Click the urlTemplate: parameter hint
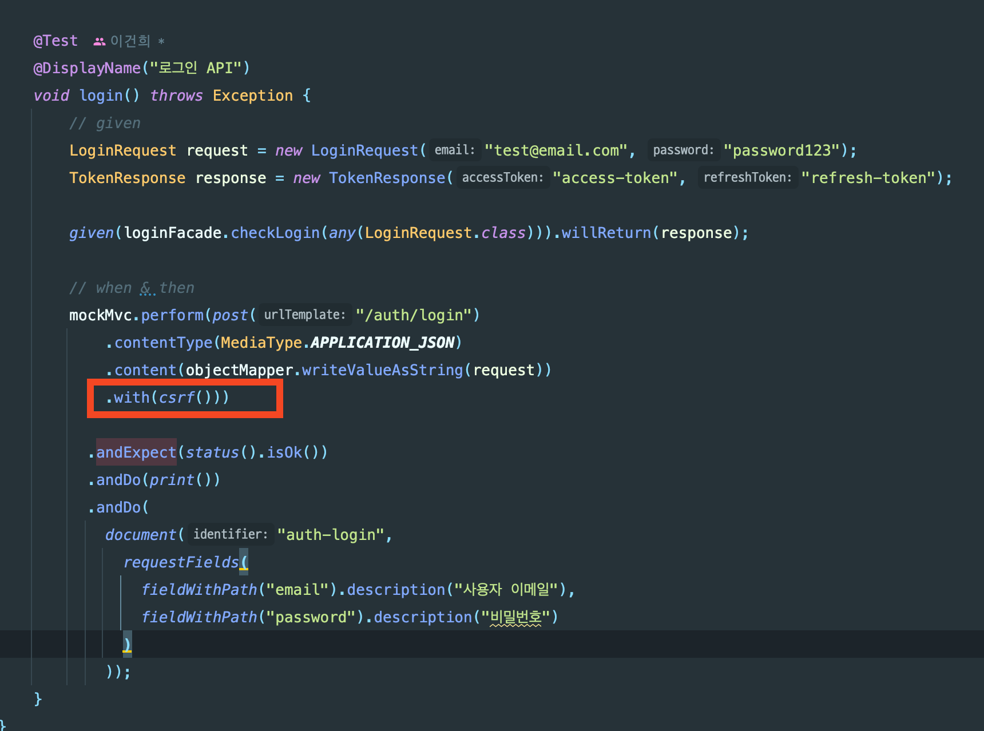The width and height of the screenshot is (984, 731). point(305,315)
